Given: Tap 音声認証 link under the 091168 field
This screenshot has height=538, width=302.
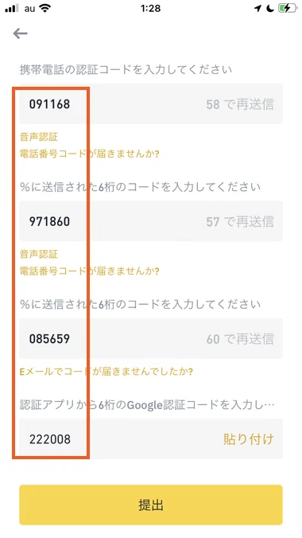Looking at the screenshot, I should (39, 137).
